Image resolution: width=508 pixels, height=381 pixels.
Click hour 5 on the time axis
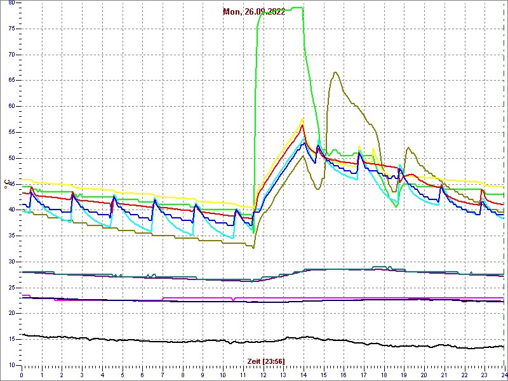[122, 375]
